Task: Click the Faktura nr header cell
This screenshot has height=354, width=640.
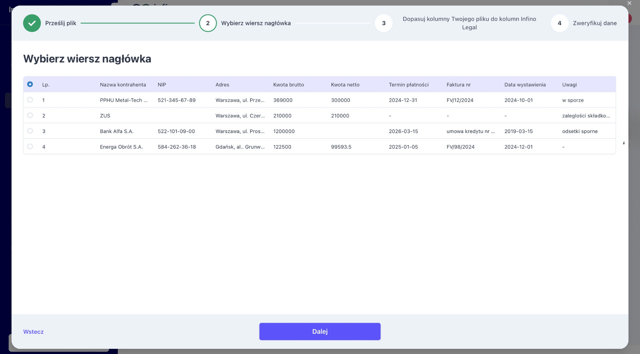Action: click(458, 85)
